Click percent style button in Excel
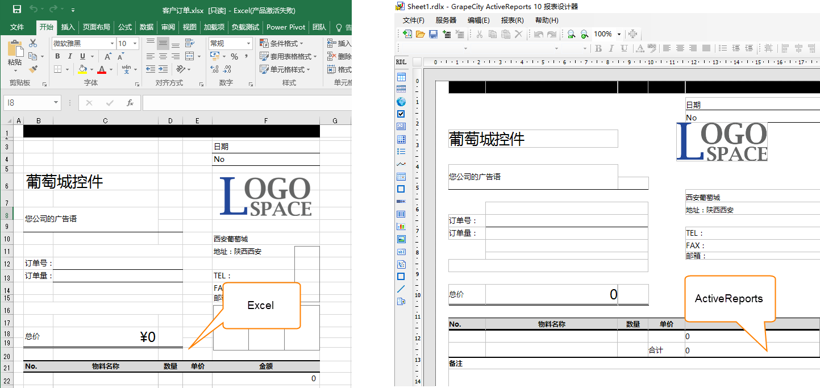The image size is (820, 388). [x=234, y=56]
